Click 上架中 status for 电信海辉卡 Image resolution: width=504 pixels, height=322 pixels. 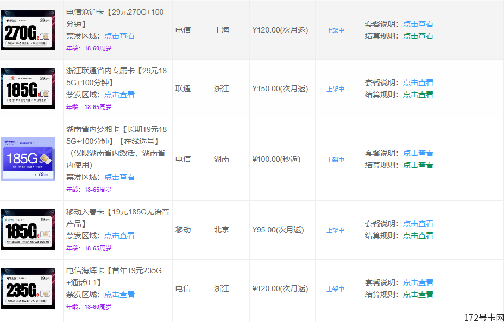coord(335,289)
